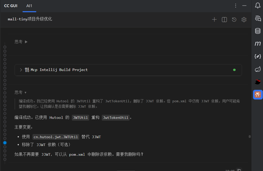Screen dimensions: 263x171
Task: Click the vertical scrollbar thumb
Action: [x=250, y=137]
